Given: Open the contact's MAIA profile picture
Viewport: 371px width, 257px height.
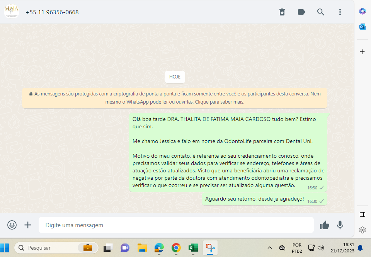Looking at the screenshot, I should tap(11, 11).
